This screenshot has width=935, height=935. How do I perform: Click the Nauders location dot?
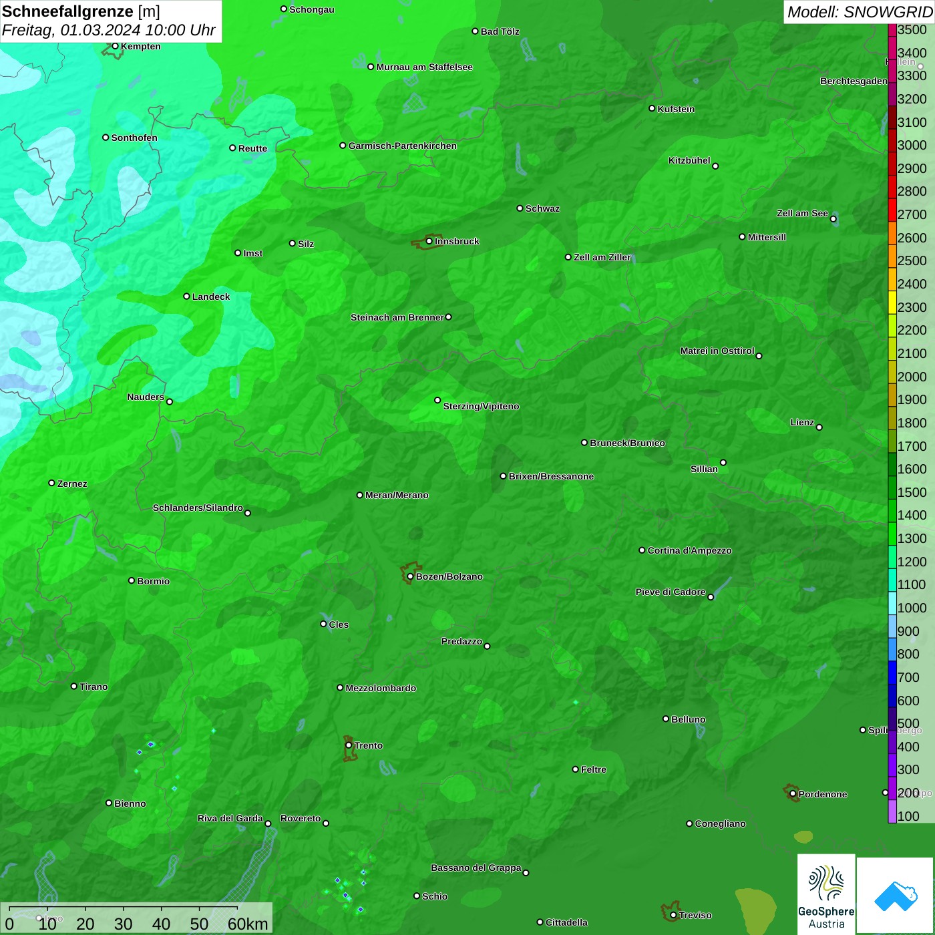[x=170, y=401]
